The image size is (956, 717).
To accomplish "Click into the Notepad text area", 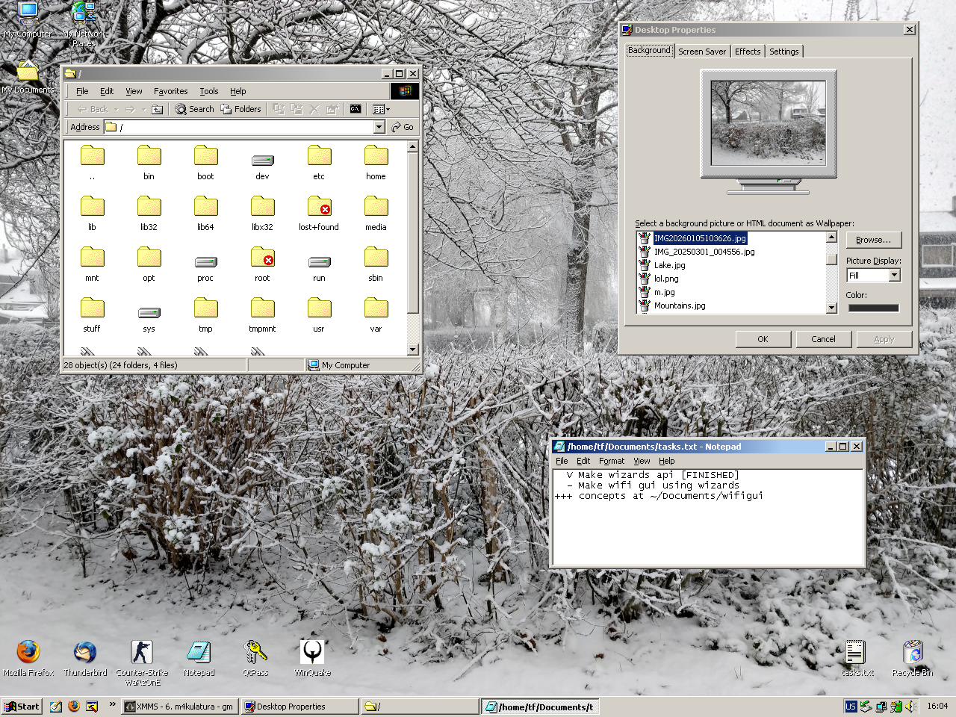I will (x=708, y=517).
